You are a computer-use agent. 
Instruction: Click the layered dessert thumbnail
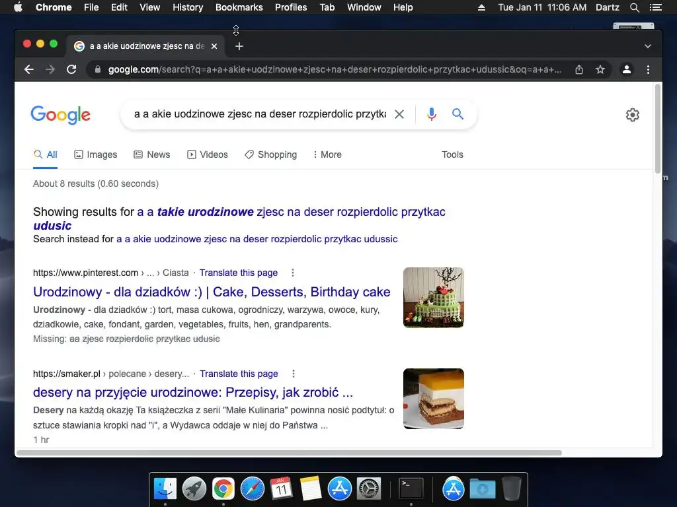pos(434,399)
